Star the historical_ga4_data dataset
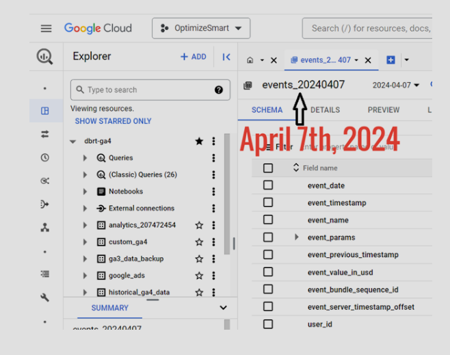The image size is (450, 355). click(199, 293)
